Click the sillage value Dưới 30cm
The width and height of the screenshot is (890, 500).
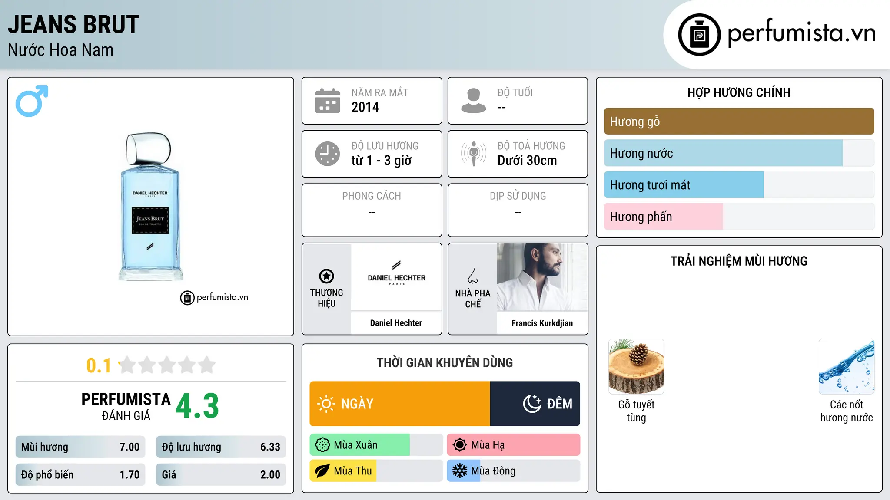527,161
